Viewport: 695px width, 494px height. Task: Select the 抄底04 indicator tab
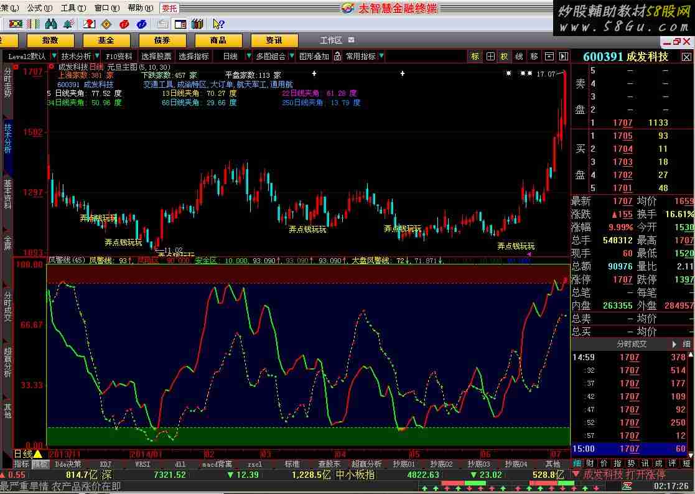(x=516, y=464)
